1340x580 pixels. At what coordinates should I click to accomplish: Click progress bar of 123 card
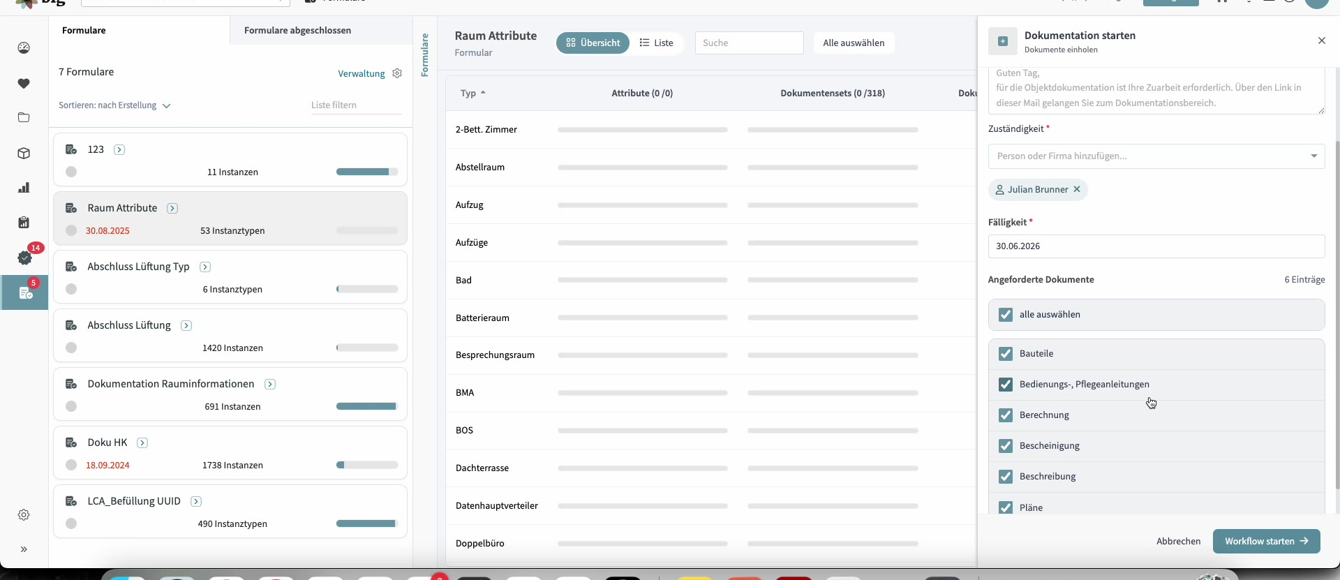tap(367, 172)
